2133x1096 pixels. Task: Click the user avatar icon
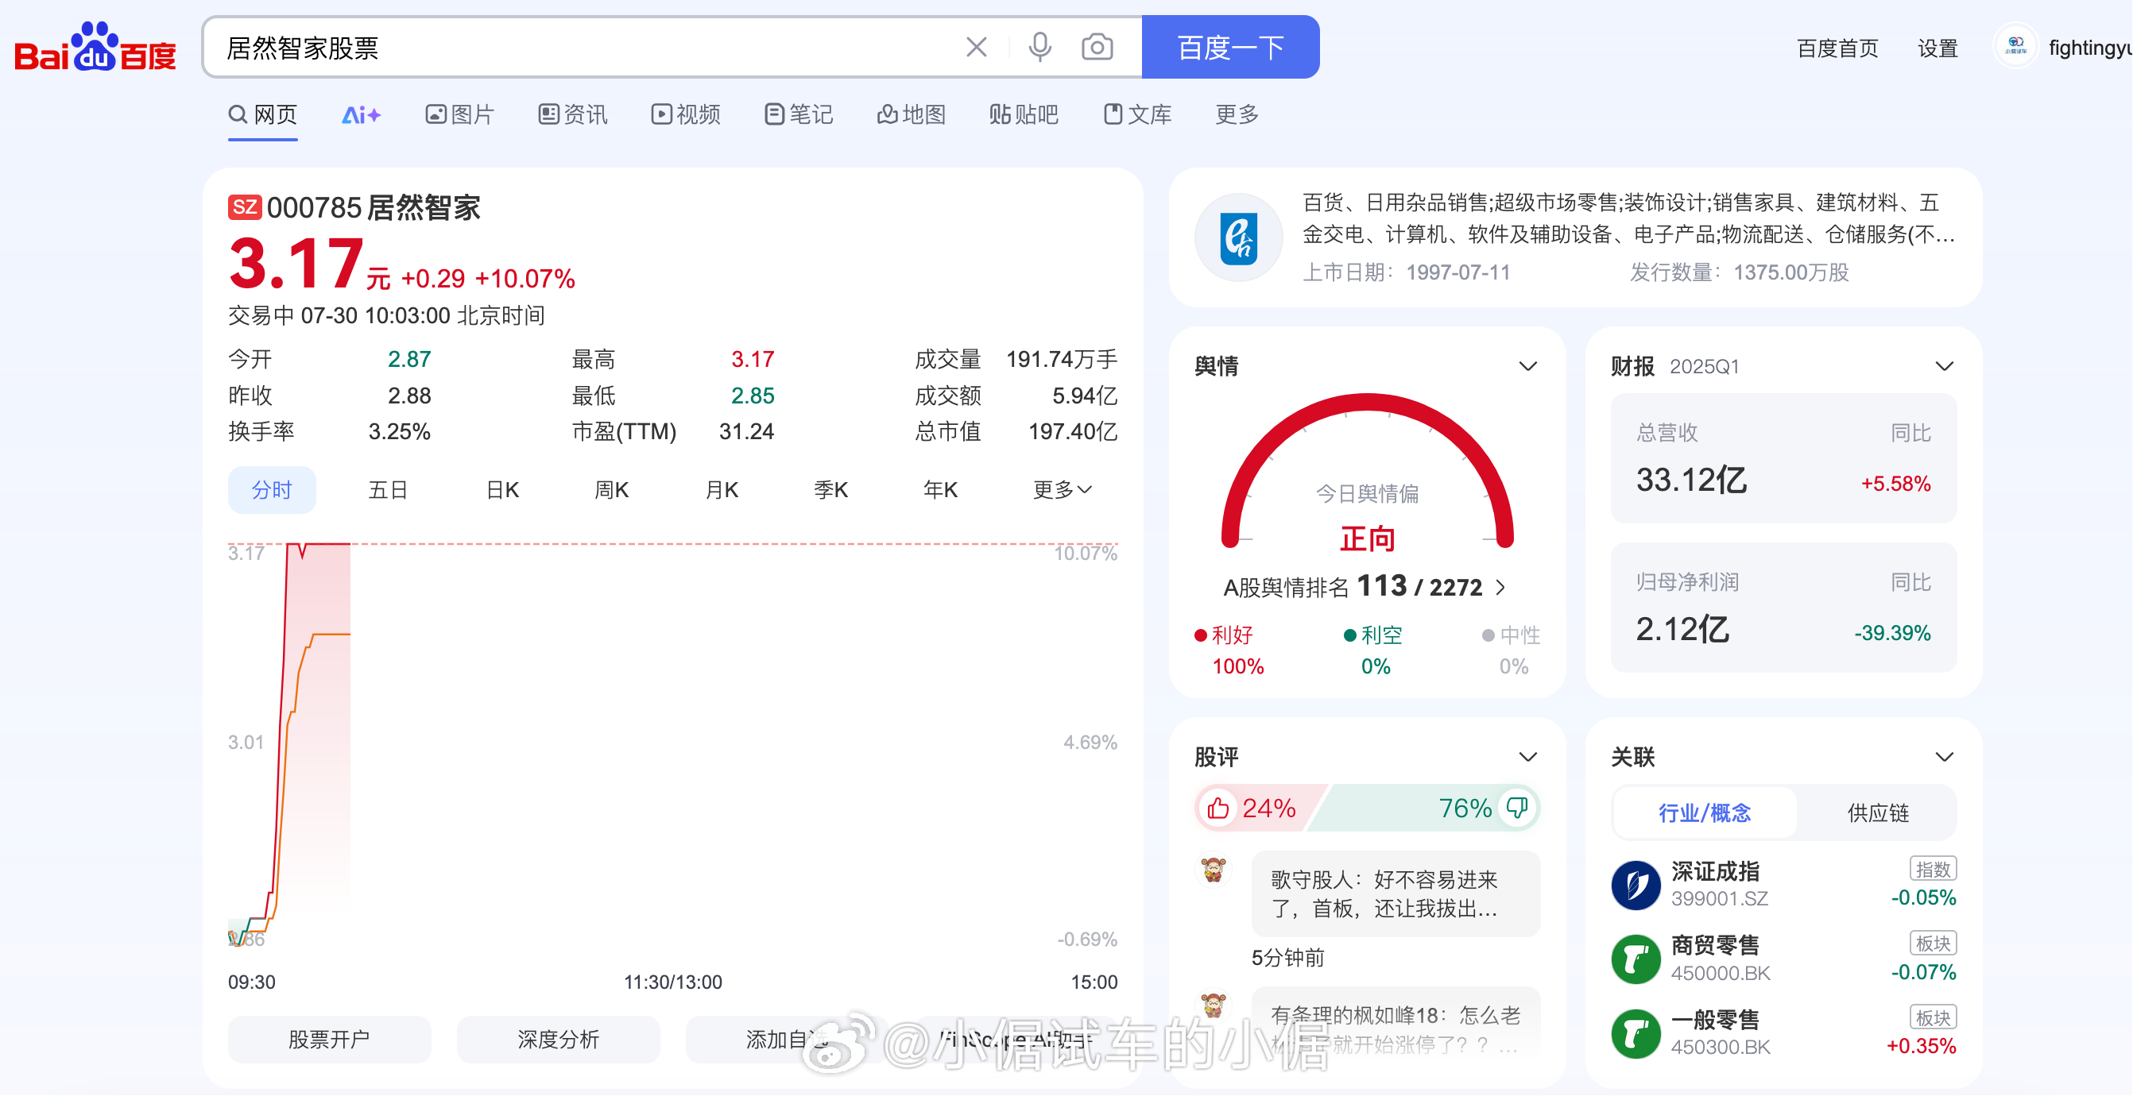2015,46
